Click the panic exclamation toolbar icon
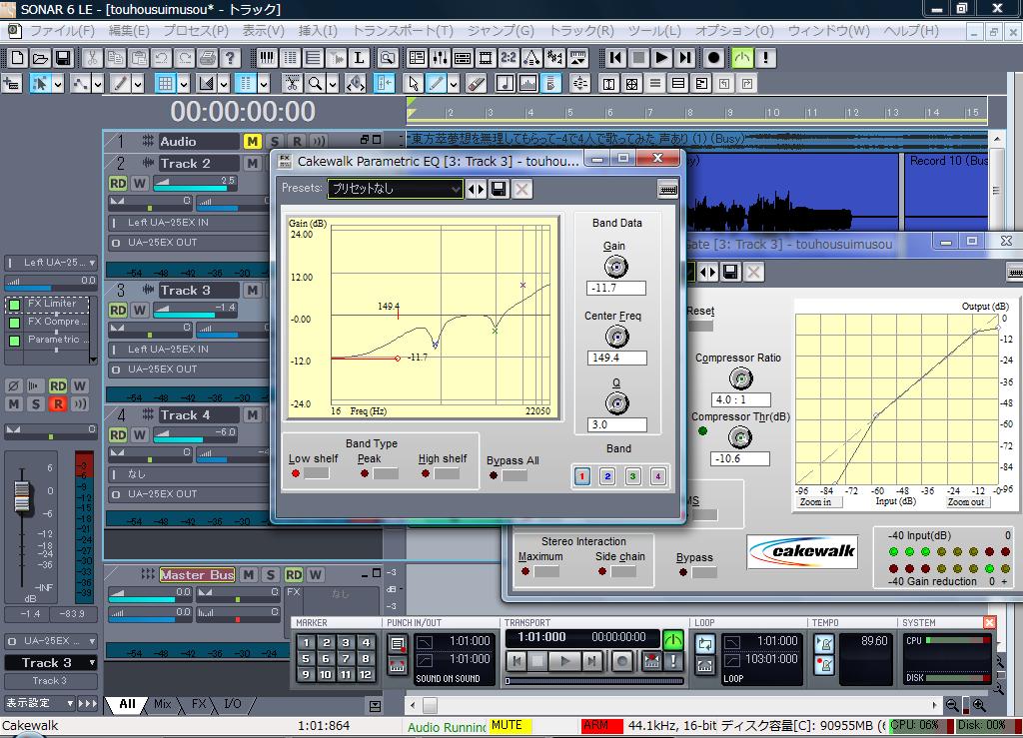The height and width of the screenshot is (738, 1023). tap(765, 58)
